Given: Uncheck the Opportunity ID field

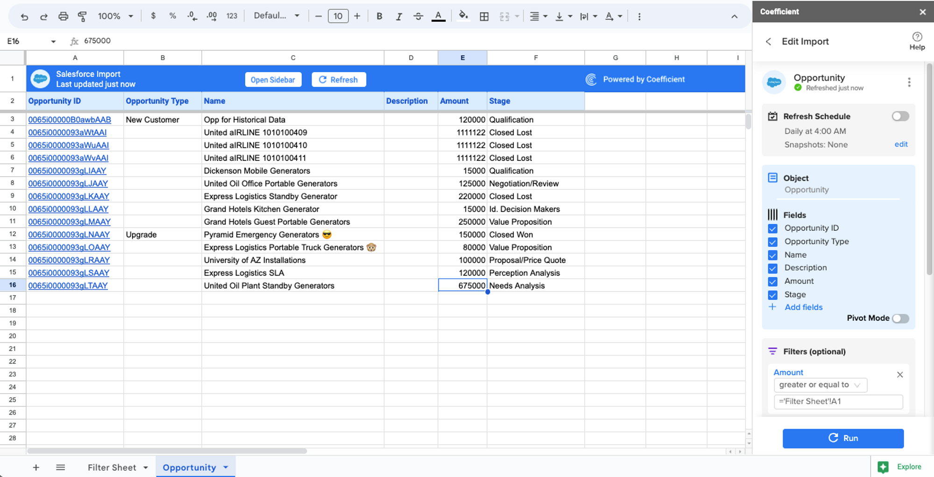Looking at the screenshot, I should [x=773, y=228].
